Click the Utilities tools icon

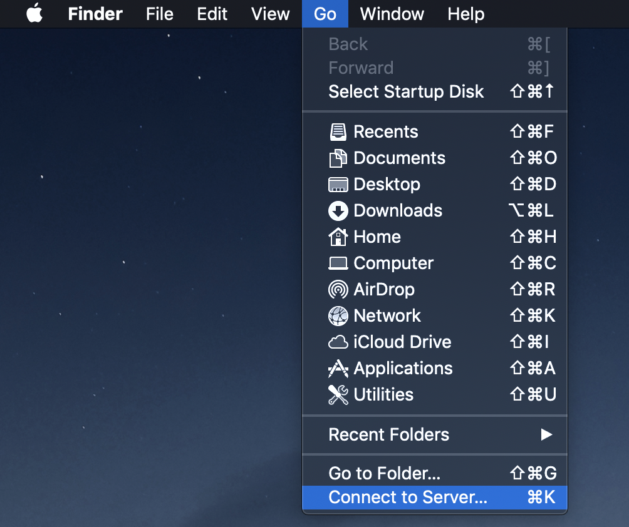338,395
